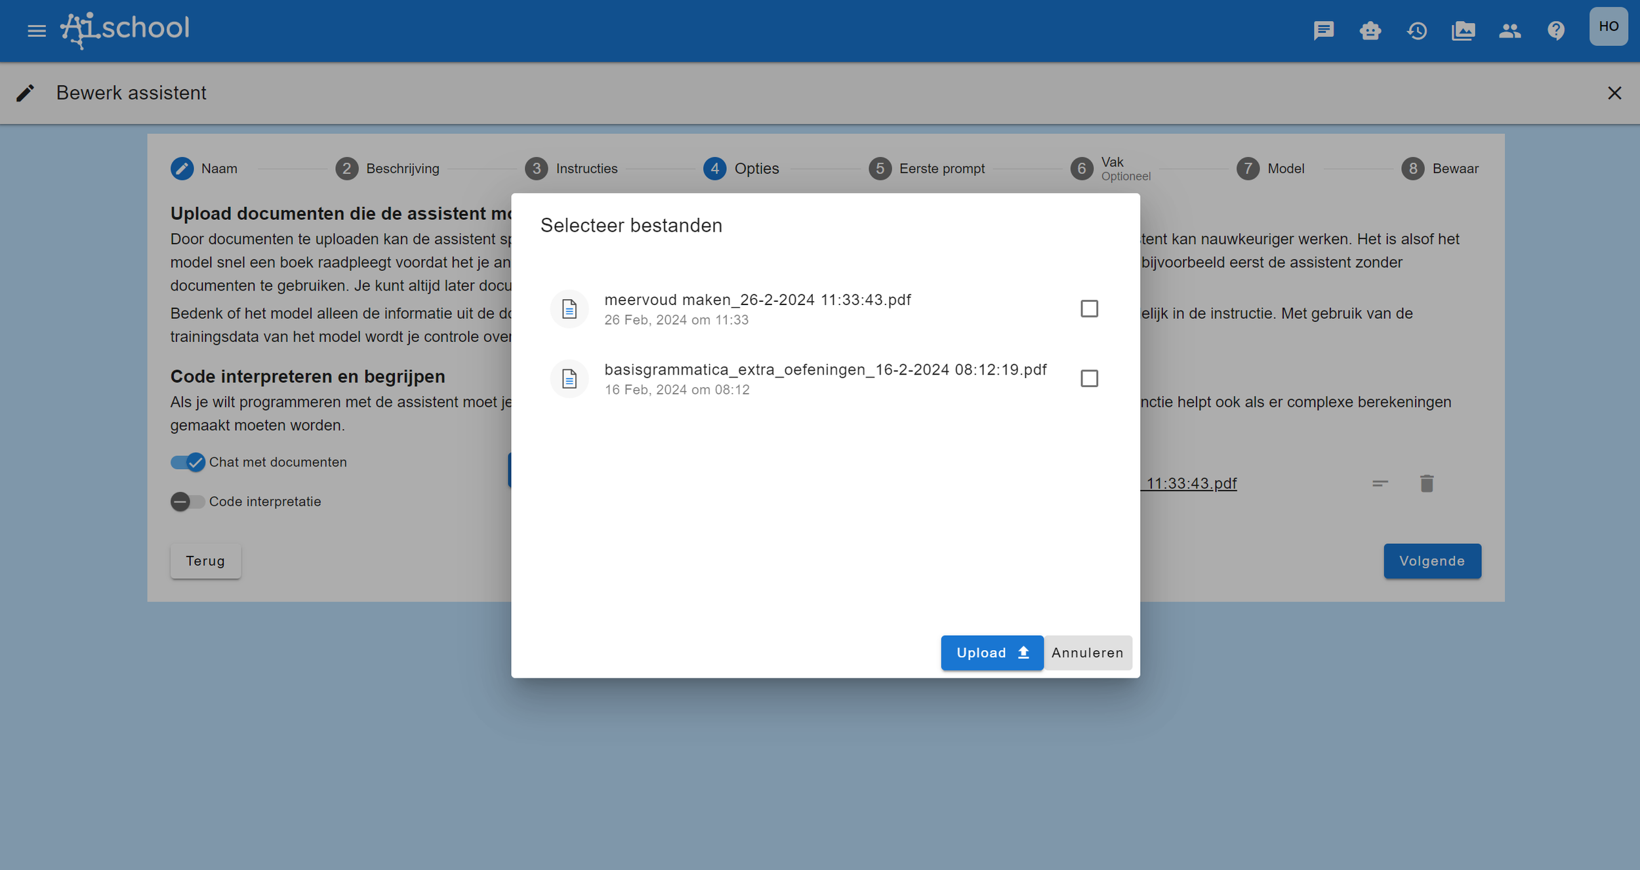Go to the Naam step
1640x870 pixels.
[204, 169]
